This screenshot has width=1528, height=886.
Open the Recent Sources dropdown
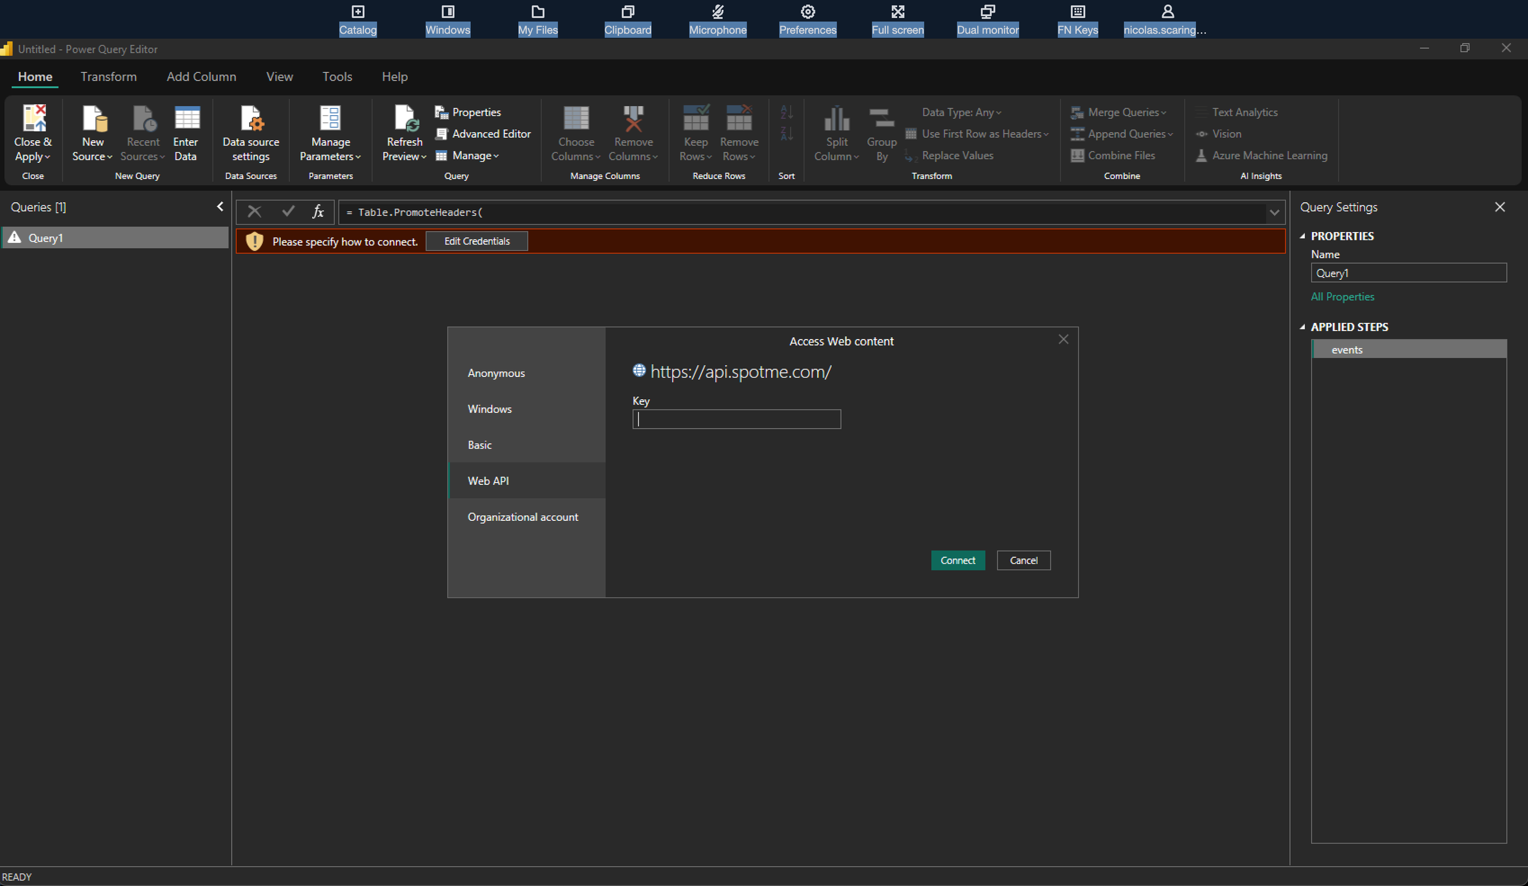(x=143, y=133)
